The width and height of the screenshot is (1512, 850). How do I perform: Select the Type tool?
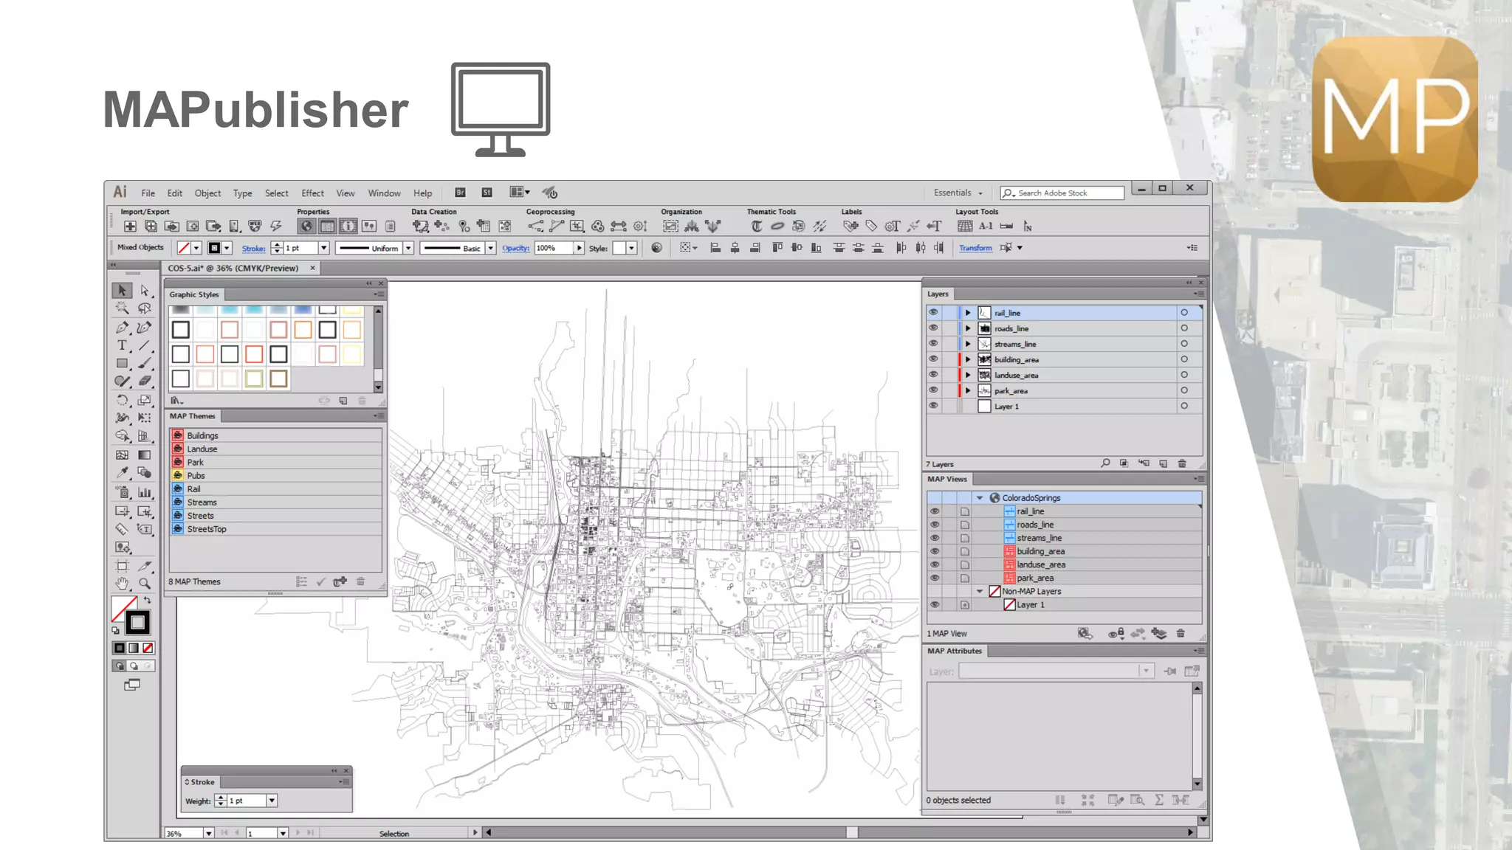[x=122, y=345]
